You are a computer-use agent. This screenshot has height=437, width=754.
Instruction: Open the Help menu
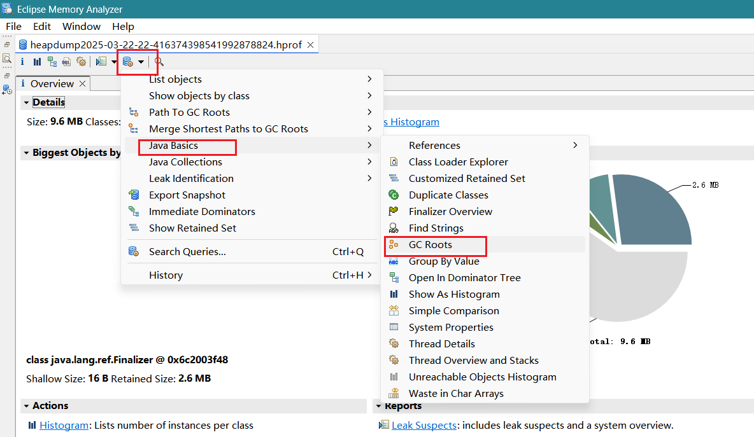tap(123, 27)
